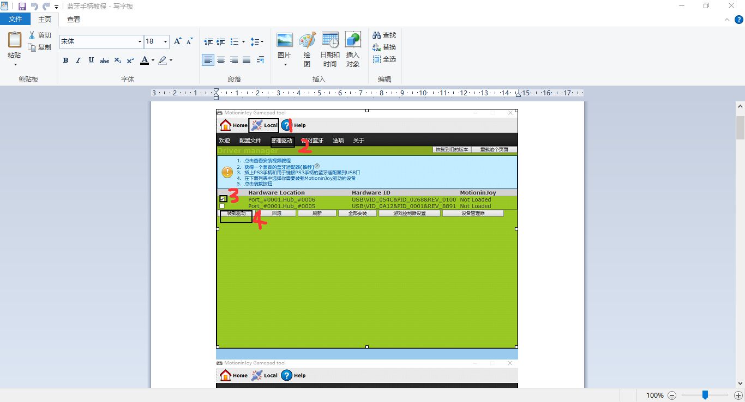Toggle strikethrough formatting
Screen dimensions: 745x402
point(105,60)
